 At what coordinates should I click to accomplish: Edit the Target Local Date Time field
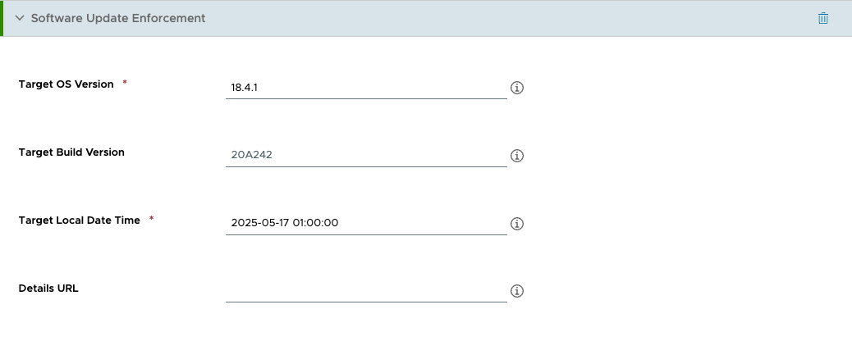[365, 222]
